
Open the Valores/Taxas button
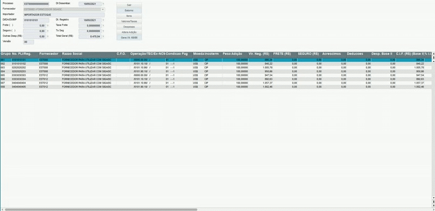(x=129, y=21)
